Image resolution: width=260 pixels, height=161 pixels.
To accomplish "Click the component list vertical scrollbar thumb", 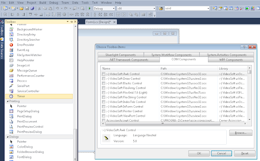I will [249, 72].
